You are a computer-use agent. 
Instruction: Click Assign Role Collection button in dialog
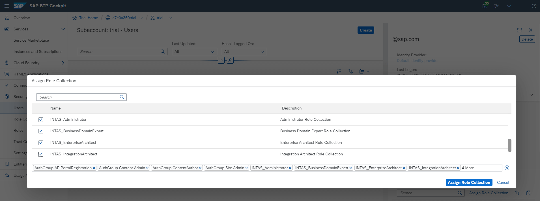469,182
